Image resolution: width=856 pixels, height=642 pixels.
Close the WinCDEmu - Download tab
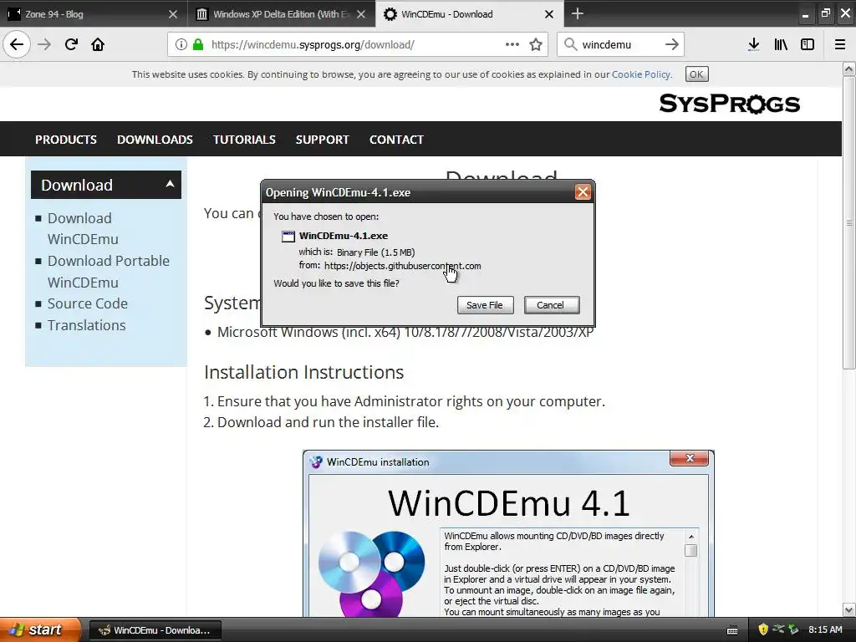coord(549,14)
